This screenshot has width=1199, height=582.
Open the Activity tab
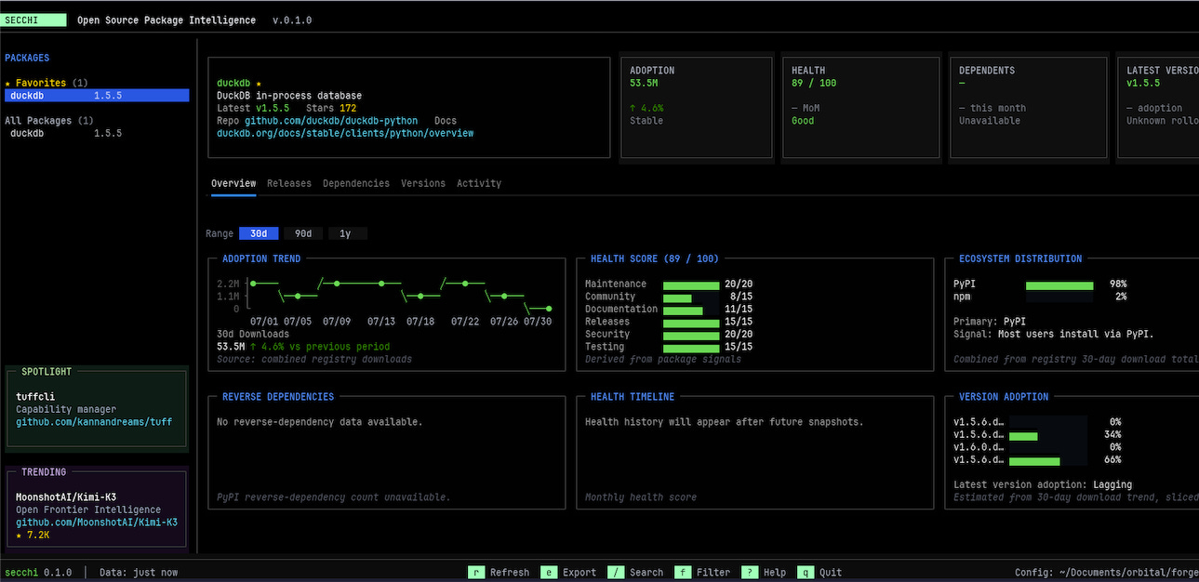pos(479,183)
